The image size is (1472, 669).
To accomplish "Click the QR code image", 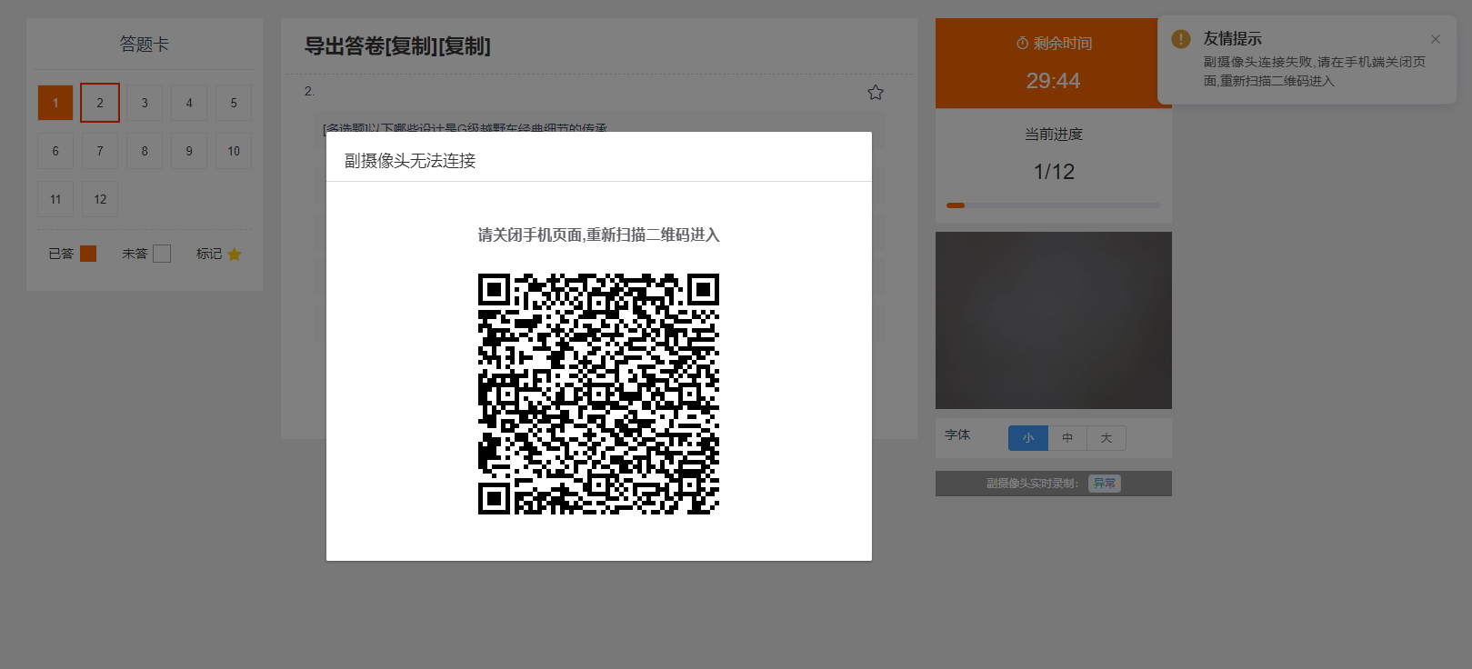I will point(598,394).
